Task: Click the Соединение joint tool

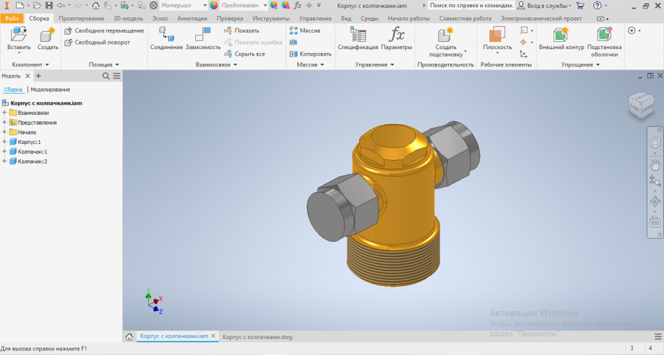Action: (x=166, y=36)
